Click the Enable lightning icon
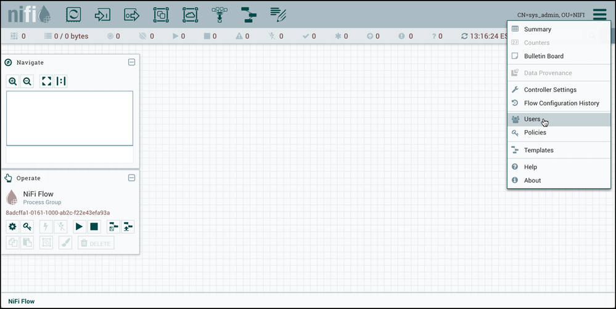This screenshot has height=309, width=616. point(46,227)
